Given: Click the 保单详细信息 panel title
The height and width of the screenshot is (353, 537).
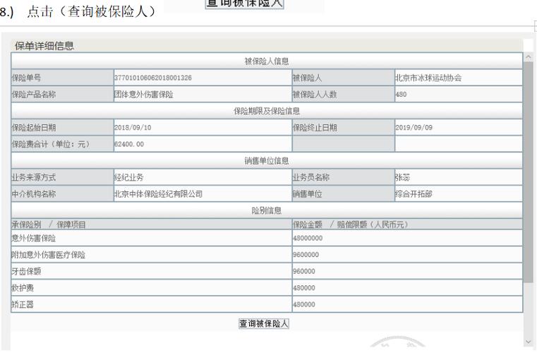Looking at the screenshot, I should [44, 46].
